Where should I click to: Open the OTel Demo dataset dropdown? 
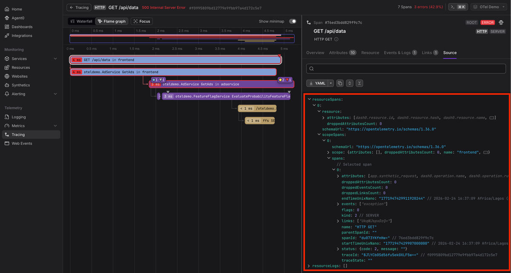click(x=488, y=7)
